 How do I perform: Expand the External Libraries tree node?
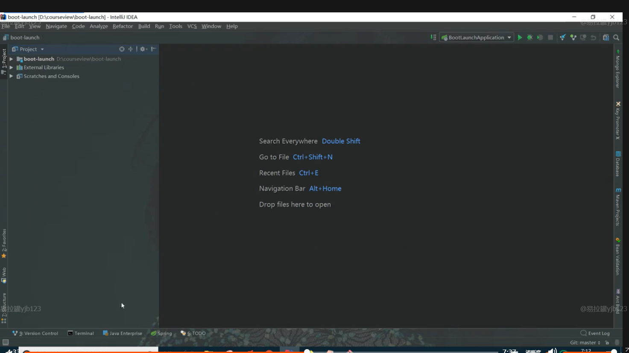(x=12, y=67)
